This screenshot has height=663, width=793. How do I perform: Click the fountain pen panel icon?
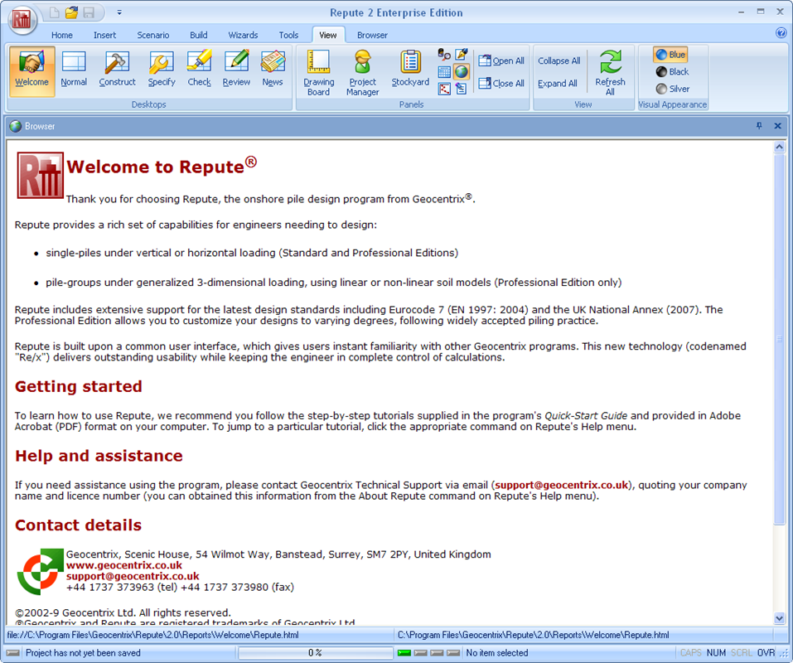coord(462,55)
